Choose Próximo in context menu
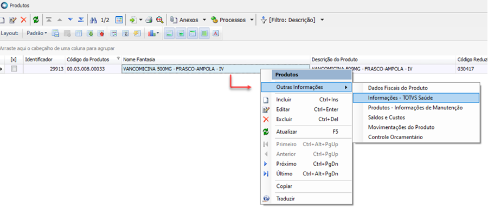 [x=306, y=164]
